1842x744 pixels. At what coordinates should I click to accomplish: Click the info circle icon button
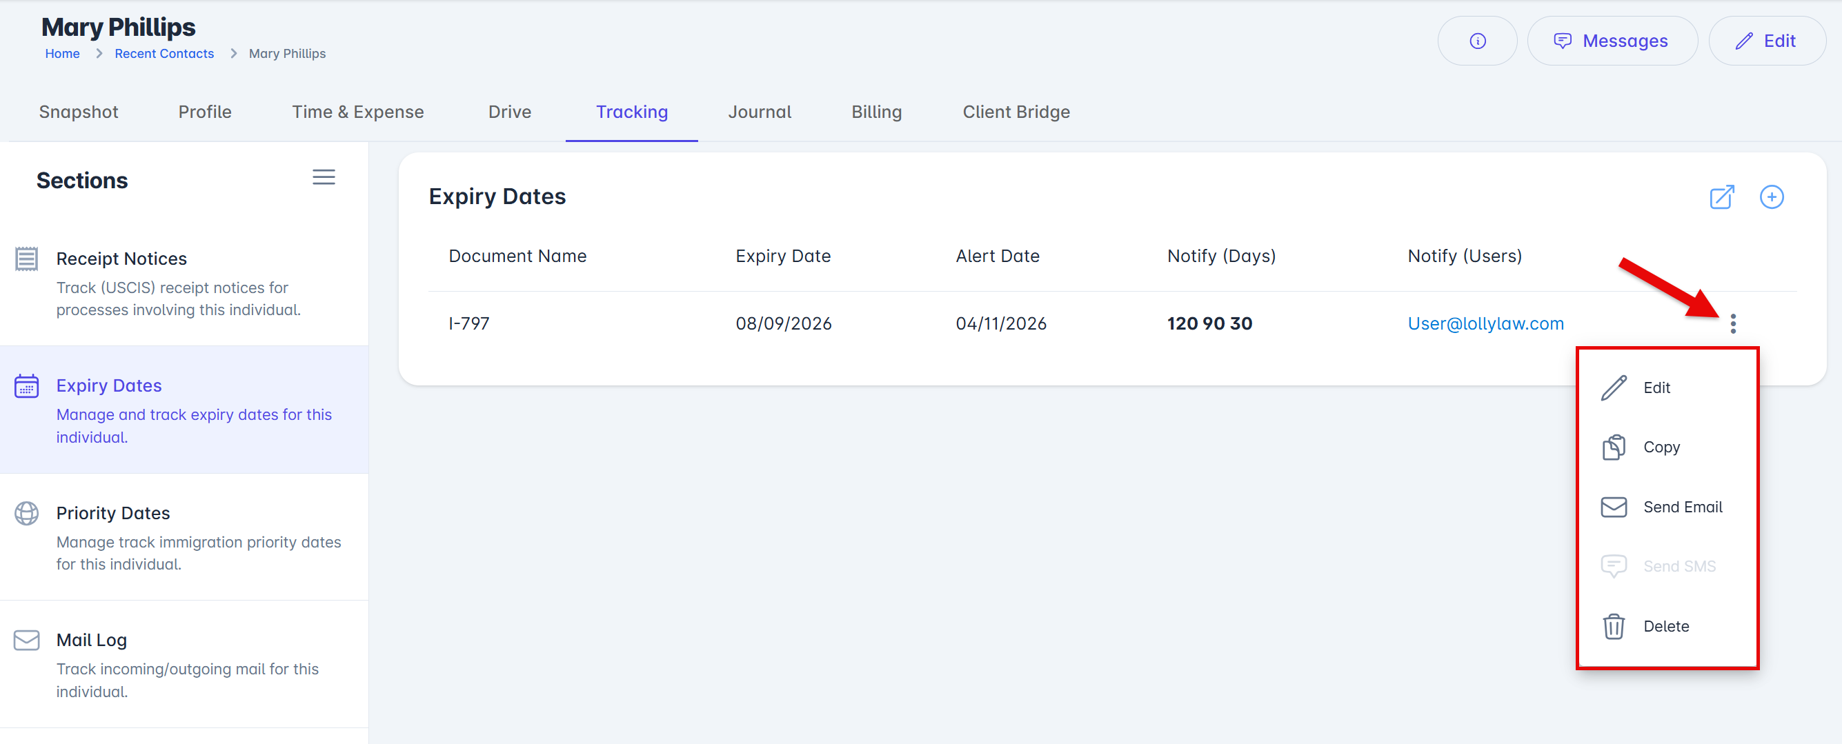(x=1476, y=41)
